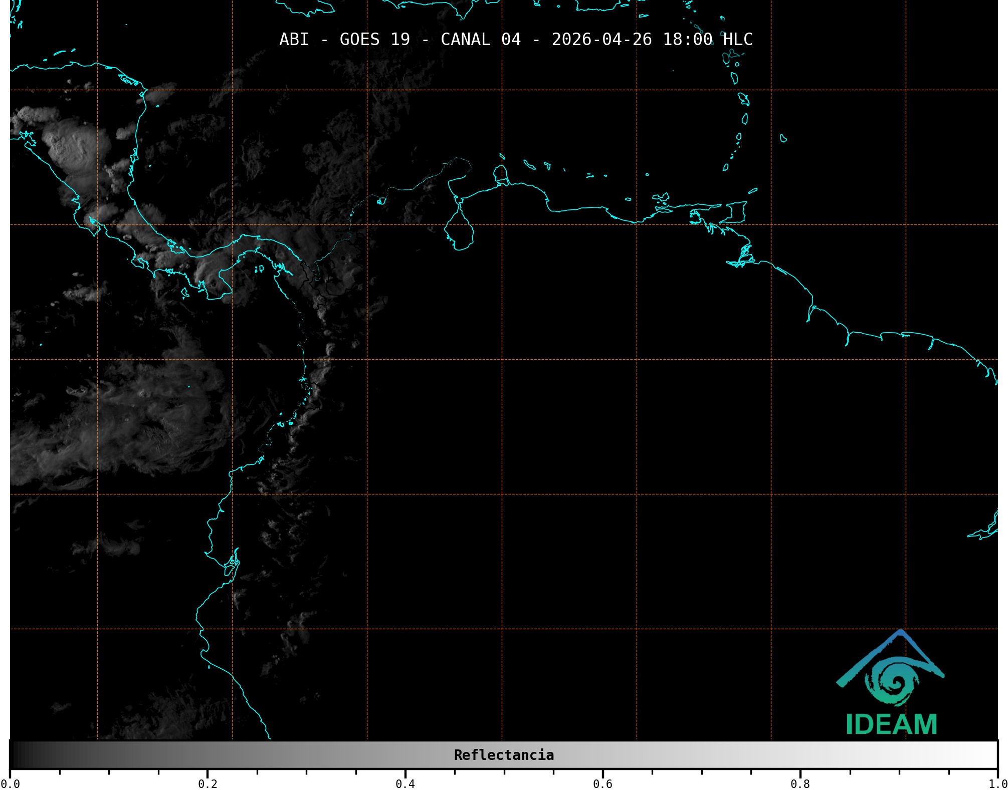Click the CANAL 04 text in title
The height and width of the screenshot is (790, 1008).
[480, 39]
